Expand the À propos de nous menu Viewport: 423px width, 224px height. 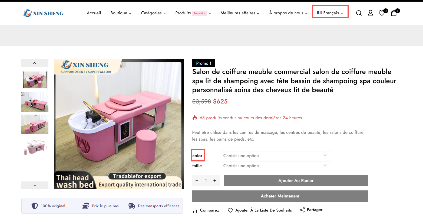click(288, 13)
